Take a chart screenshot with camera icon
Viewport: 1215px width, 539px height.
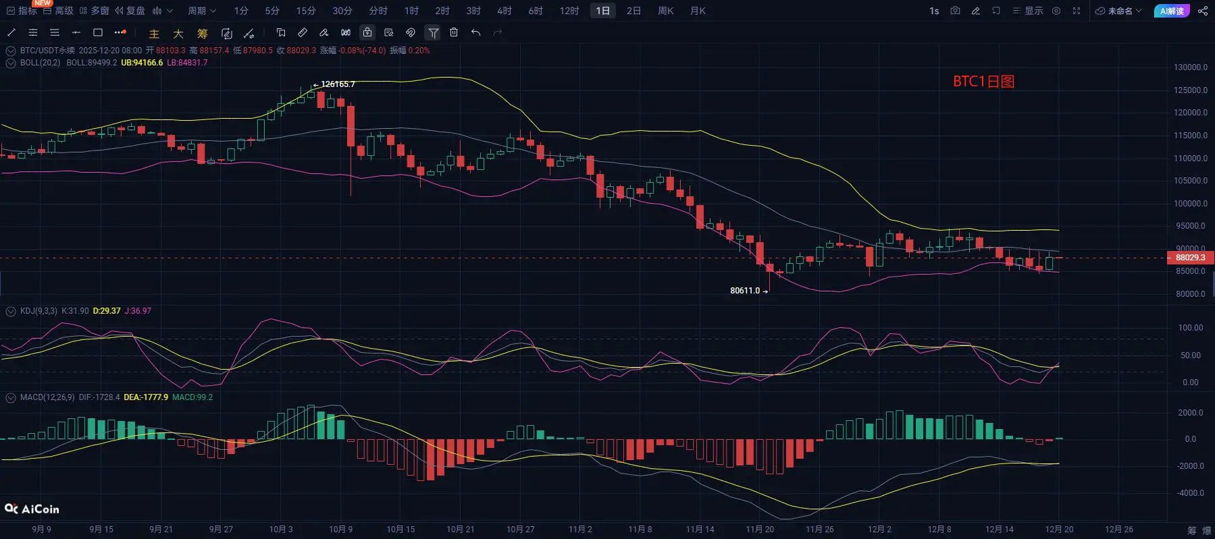coord(955,11)
